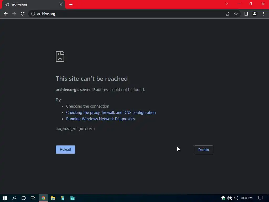Run Windows Network Diagnostics link
Image resolution: width=269 pixels, height=202 pixels.
[101, 119]
